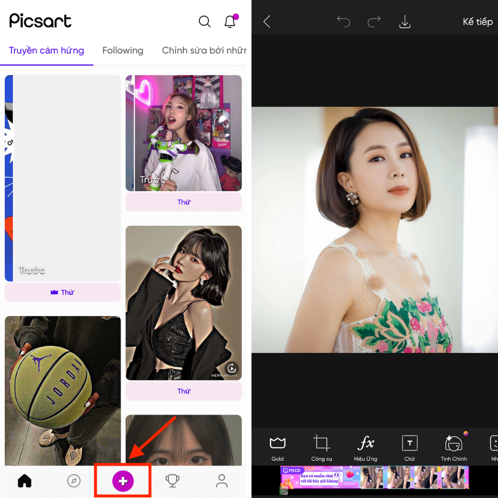Tap the pink Thử button under the Barbie photo
The width and height of the screenshot is (498, 498).
pyautogui.click(x=183, y=202)
